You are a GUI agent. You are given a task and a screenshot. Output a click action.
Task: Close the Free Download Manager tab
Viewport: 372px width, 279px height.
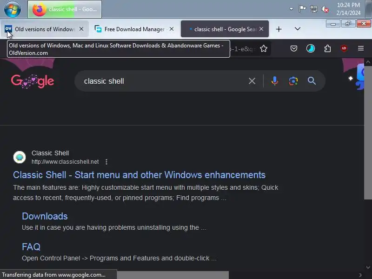point(172,29)
